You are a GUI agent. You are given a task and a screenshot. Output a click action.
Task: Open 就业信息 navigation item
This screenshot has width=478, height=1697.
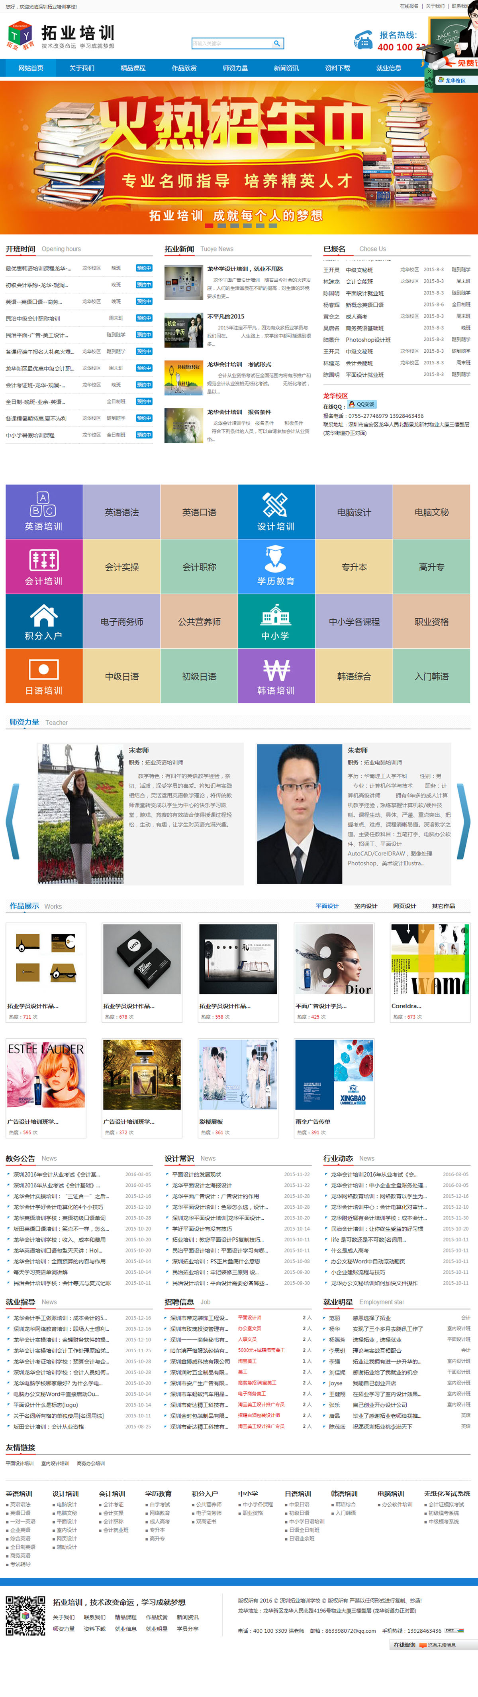point(389,68)
